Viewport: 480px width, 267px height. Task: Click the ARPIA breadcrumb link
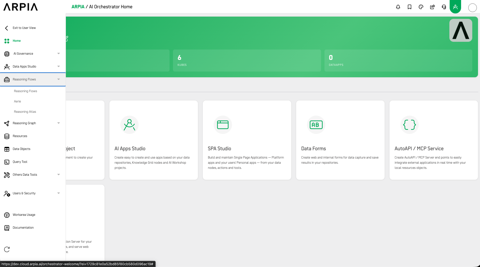click(x=78, y=7)
